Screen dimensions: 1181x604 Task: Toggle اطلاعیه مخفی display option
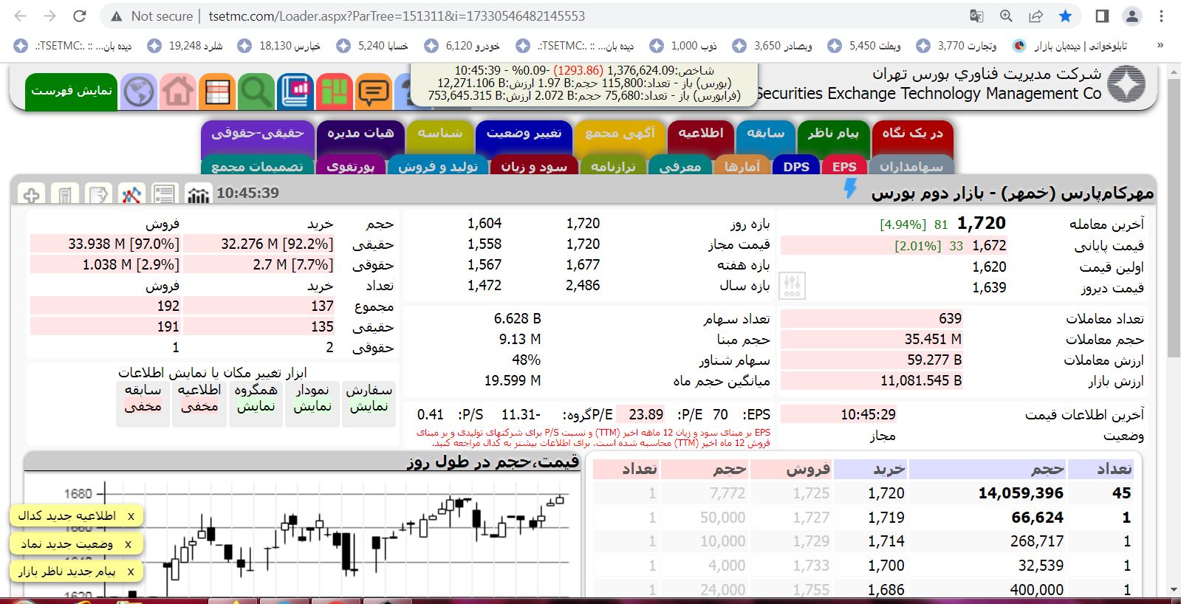tap(199, 403)
